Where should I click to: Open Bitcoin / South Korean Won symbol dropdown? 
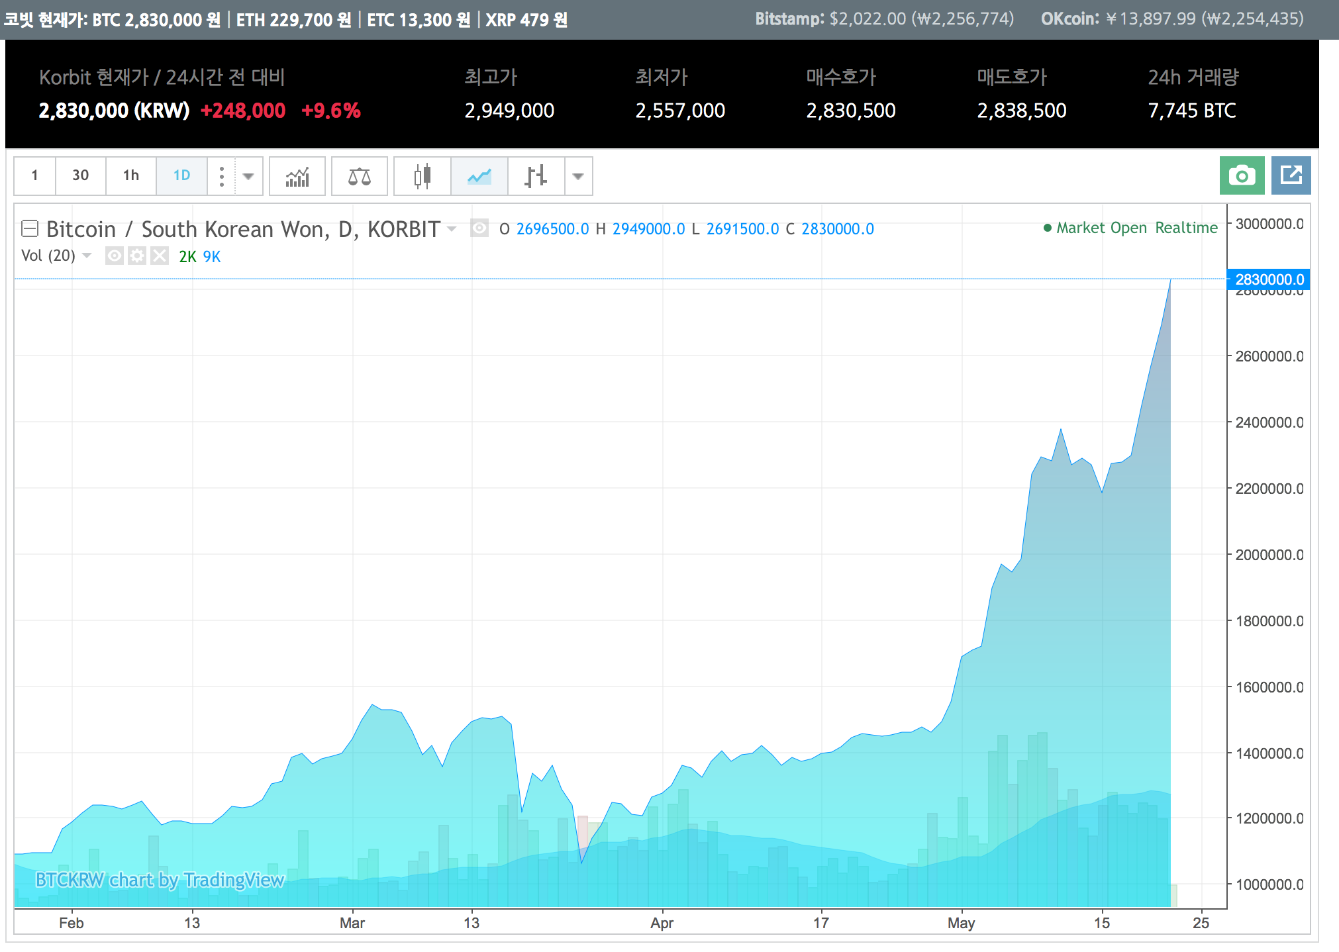click(x=452, y=229)
